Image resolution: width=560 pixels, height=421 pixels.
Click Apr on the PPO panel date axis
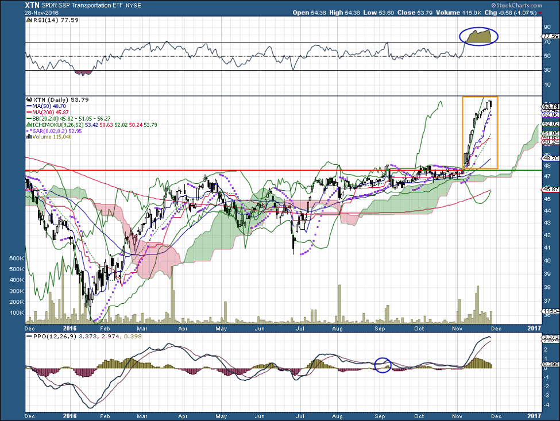(x=183, y=416)
